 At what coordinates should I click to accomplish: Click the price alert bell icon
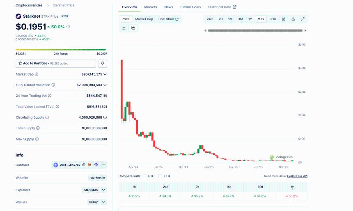click(x=103, y=64)
